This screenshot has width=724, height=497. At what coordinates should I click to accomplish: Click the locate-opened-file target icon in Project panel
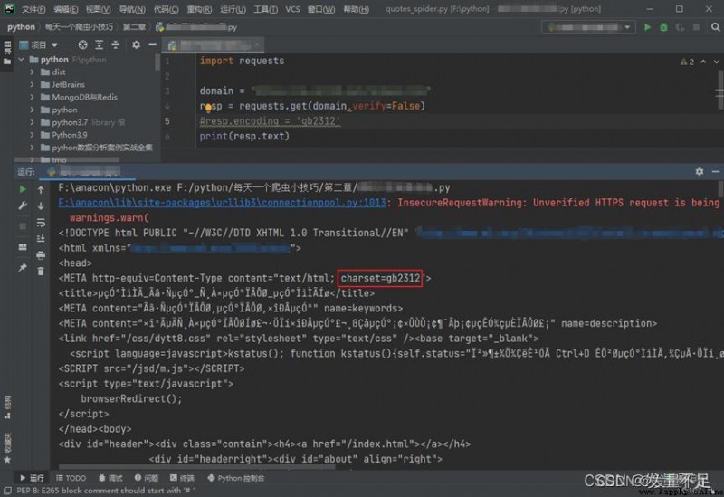pos(82,44)
